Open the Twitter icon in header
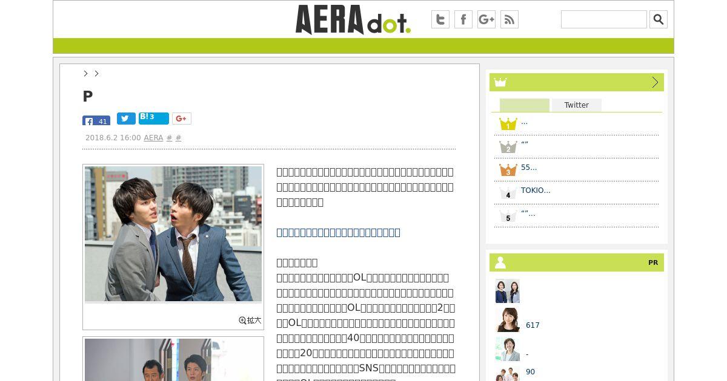The width and height of the screenshot is (727, 381). pyautogui.click(x=440, y=19)
